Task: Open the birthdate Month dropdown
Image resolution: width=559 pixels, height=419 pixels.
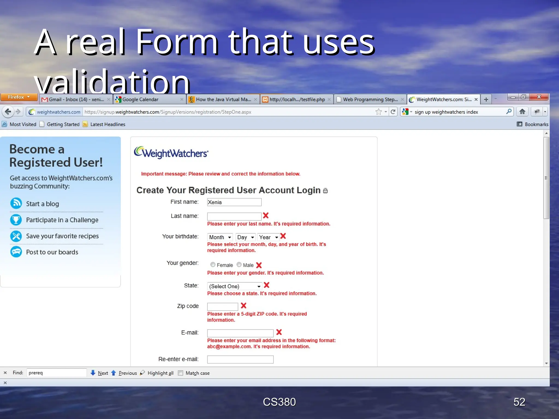Action: 220,237
